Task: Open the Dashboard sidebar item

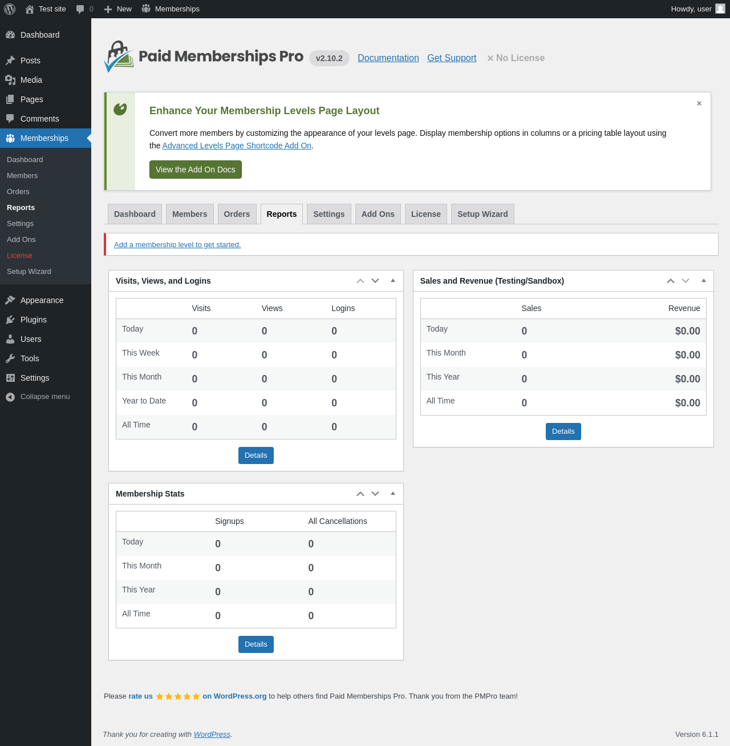Action: (46, 35)
